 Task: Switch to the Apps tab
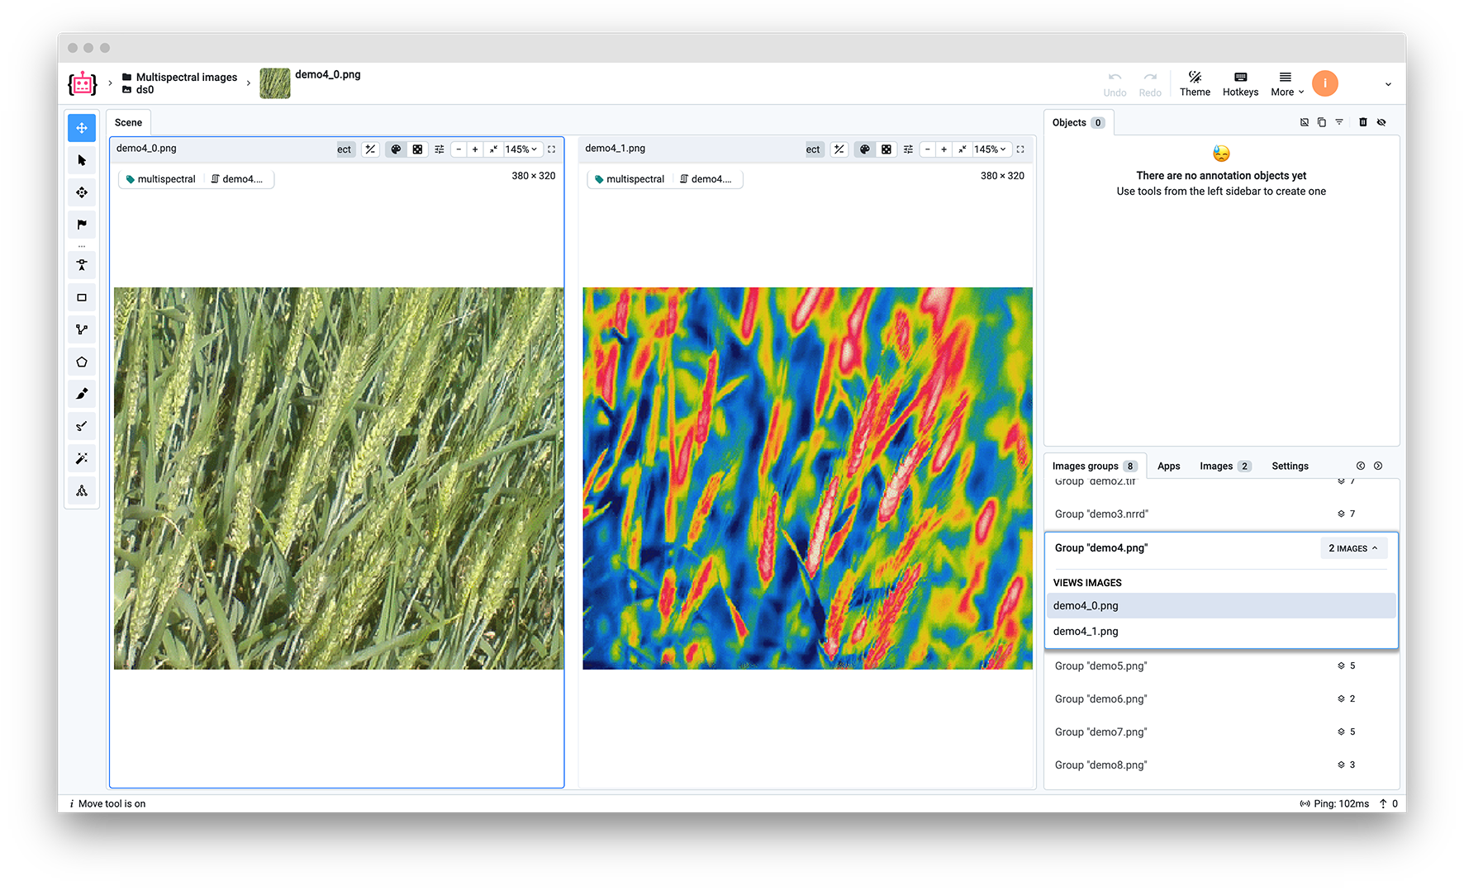(1168, 466)
